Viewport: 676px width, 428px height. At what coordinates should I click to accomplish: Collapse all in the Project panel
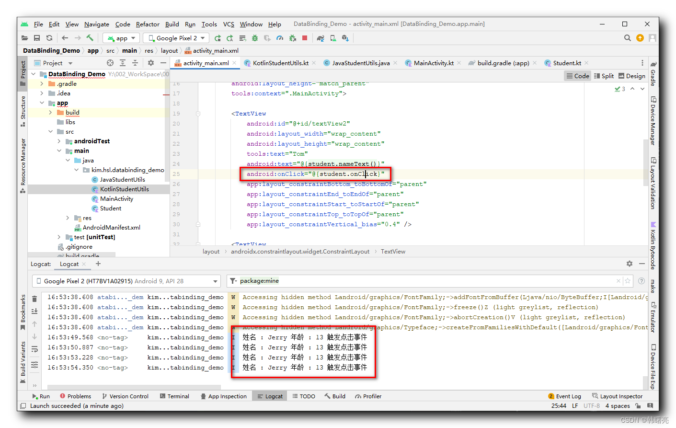pos(135,63)
